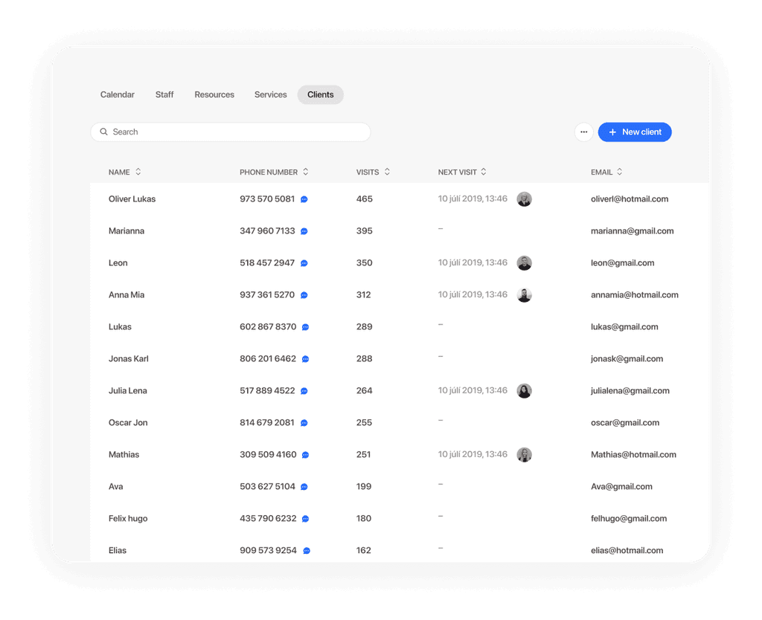762x620 pixels.
Task: Open the more options ellipsis icon
Action: tap(583, 132)
